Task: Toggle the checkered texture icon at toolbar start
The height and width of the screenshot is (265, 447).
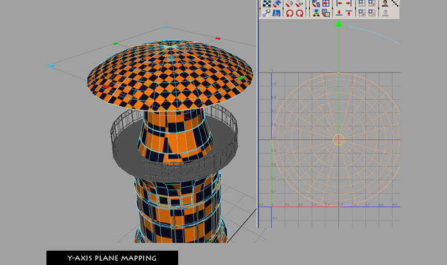Action: tap(267, 3)
